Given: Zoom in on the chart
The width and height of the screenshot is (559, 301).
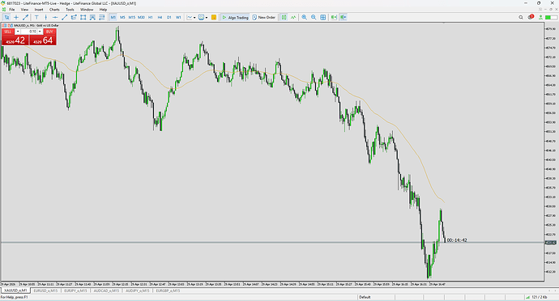Looking at the screenshot, I should tap(304, 17).
